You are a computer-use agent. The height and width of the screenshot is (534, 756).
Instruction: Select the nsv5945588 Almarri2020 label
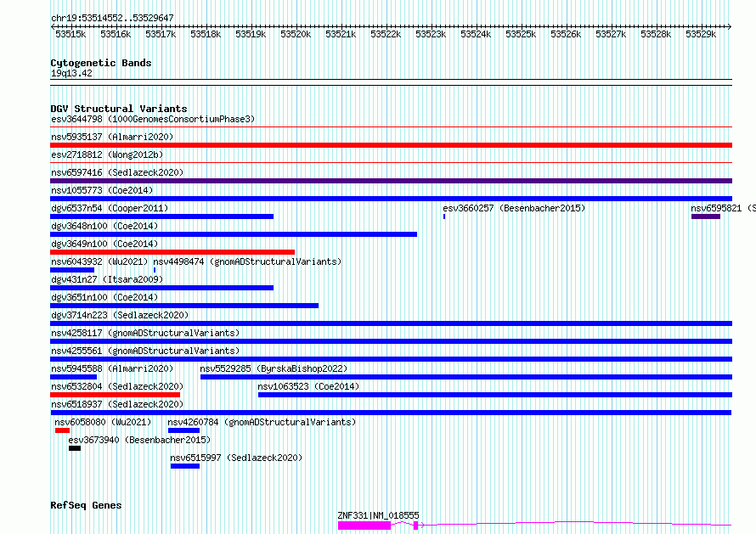click(112, 368)
